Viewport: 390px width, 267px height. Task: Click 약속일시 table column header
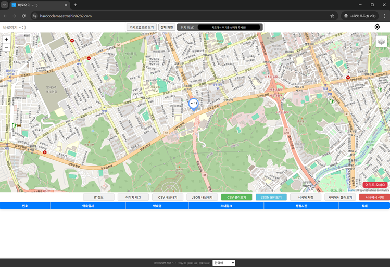tap(88, 206)
